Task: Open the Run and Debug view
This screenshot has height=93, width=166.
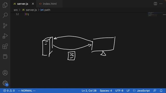Action: click(x=5, y=36)
